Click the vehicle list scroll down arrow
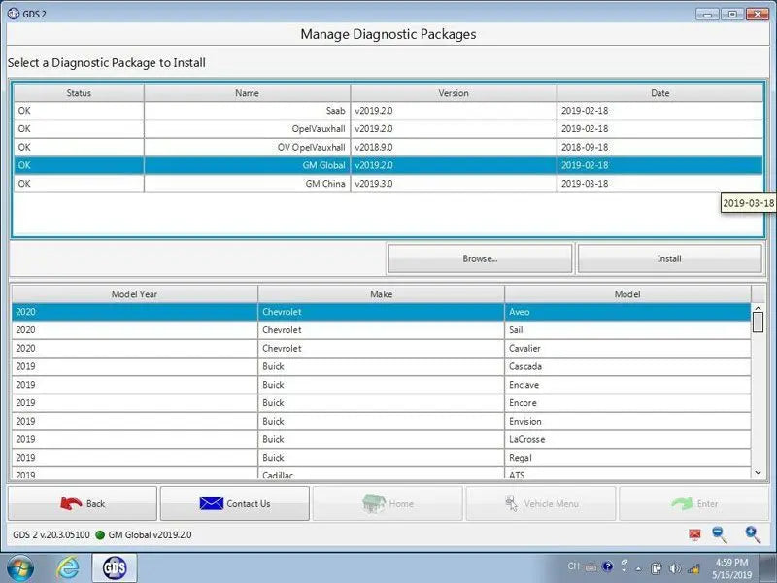This screenshot has width=777, height=583. (x=759, y=472)
